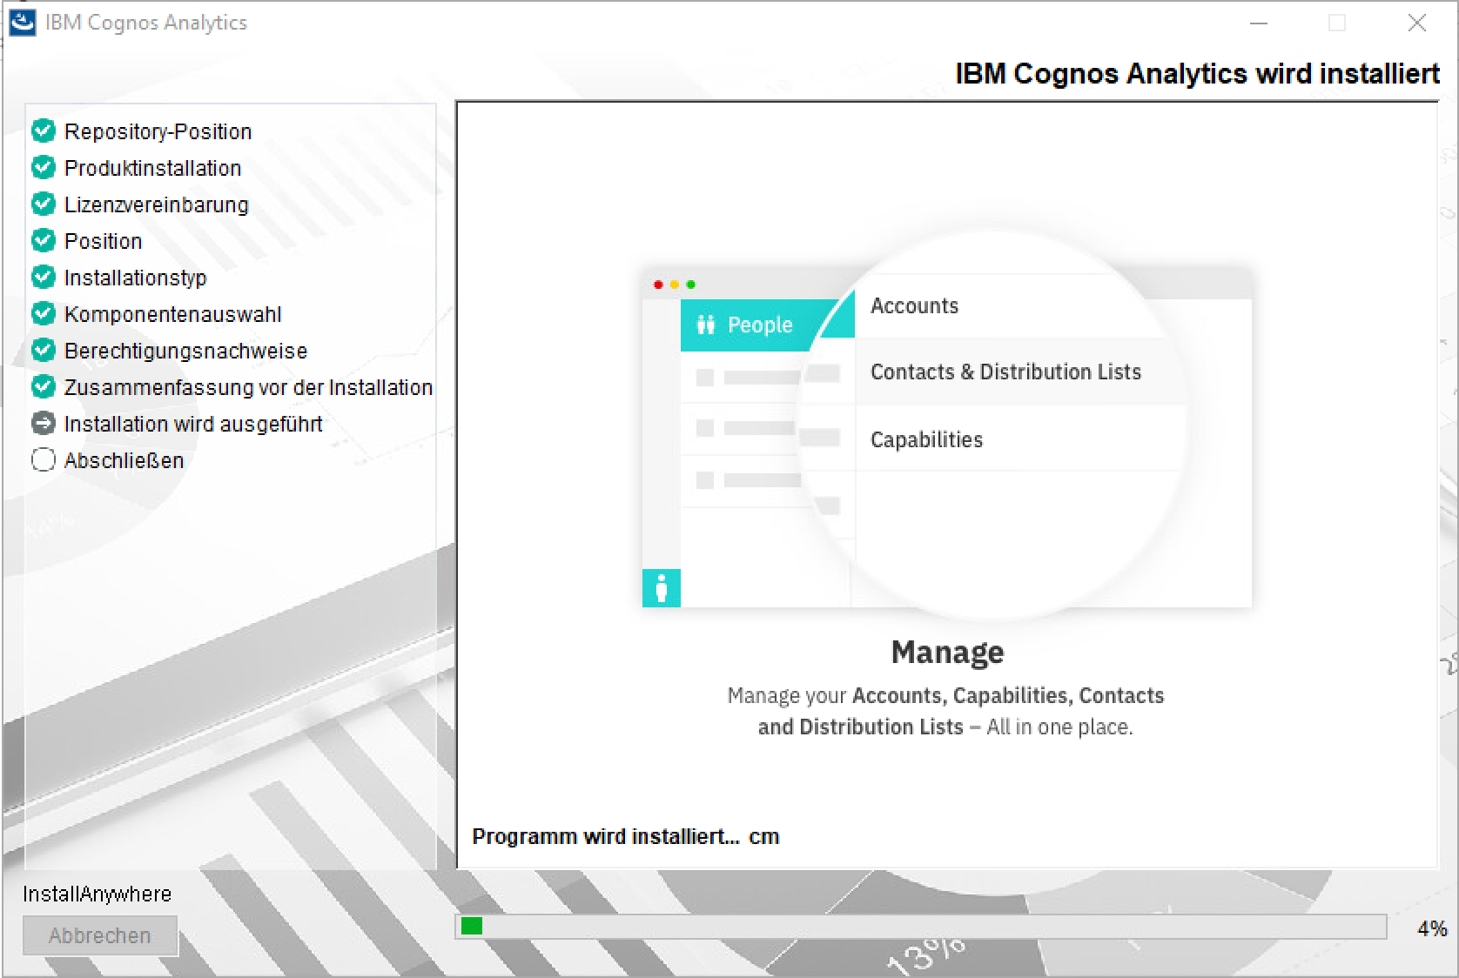This screenshot has width=1459, height=978.
Task: Click the Manage heading in the slide
Action: pos(947,652)
